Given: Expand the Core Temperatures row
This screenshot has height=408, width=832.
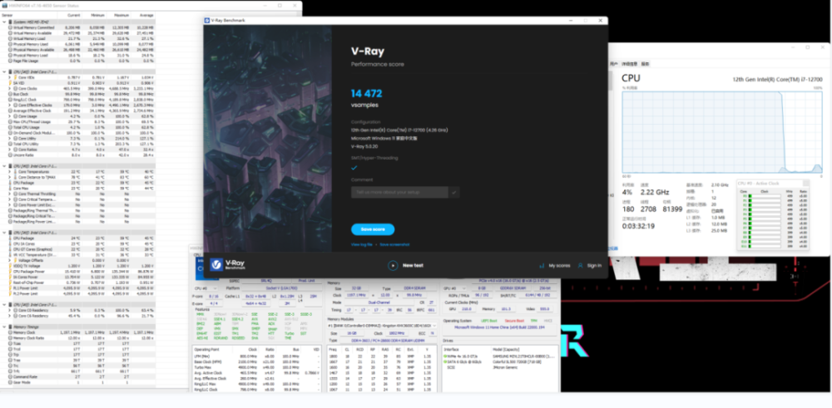Looking at the screenshot, I should 9,171.
